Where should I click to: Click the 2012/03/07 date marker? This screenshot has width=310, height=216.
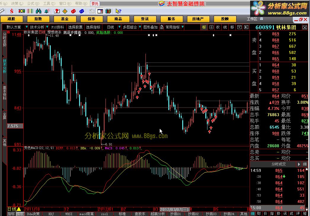tap(175, 209)
